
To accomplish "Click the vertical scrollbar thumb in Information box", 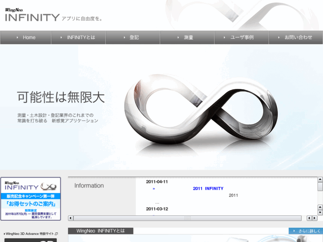I will pos(320,186).
